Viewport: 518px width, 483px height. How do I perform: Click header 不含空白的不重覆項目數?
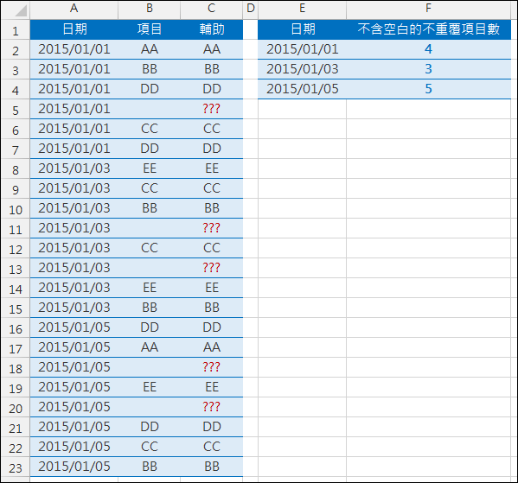428,29
